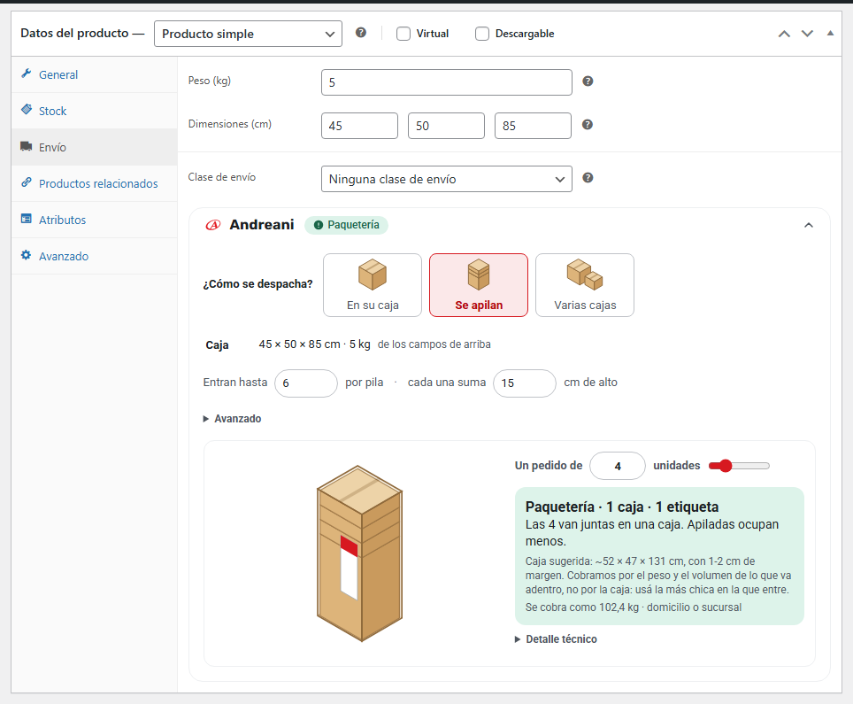Click the Avanzado gear icon

click(x=27, y=255)
